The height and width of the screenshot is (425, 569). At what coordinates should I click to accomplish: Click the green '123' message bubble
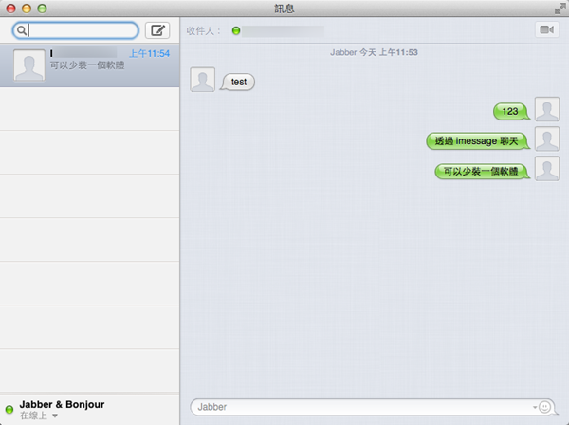pyautogui.click(x=510, y=112)
